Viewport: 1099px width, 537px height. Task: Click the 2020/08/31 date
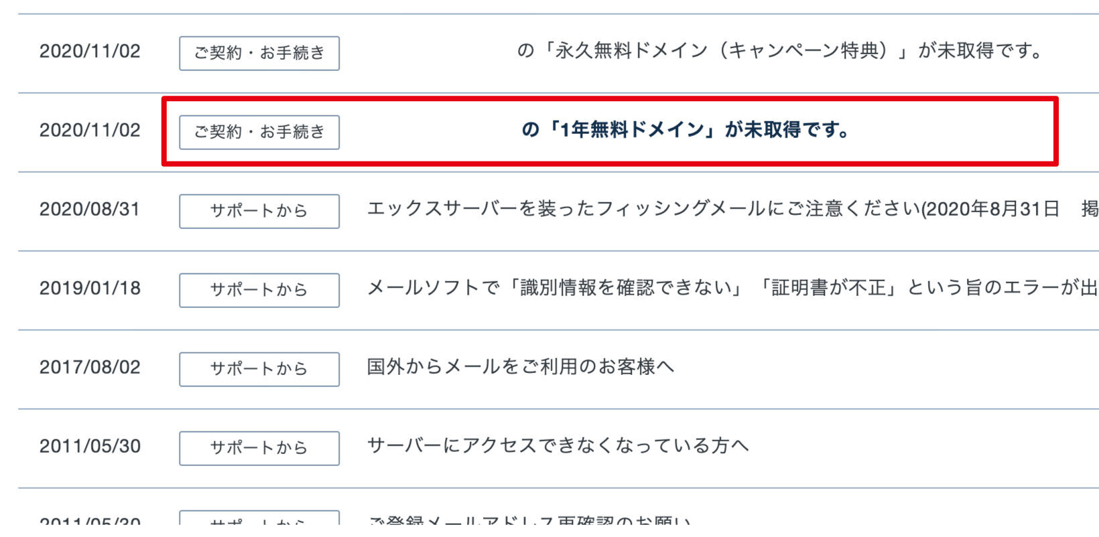pyautogui.click(x=90, y=210)
